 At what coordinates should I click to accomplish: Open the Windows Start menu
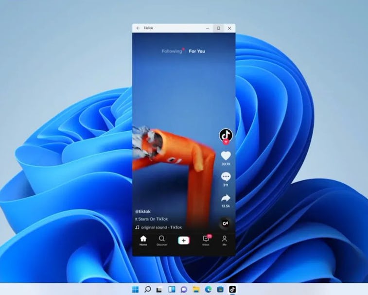click(135, 290)
